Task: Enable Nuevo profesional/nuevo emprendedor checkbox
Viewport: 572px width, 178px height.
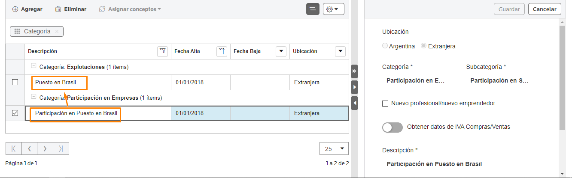Action: [385, 104]
